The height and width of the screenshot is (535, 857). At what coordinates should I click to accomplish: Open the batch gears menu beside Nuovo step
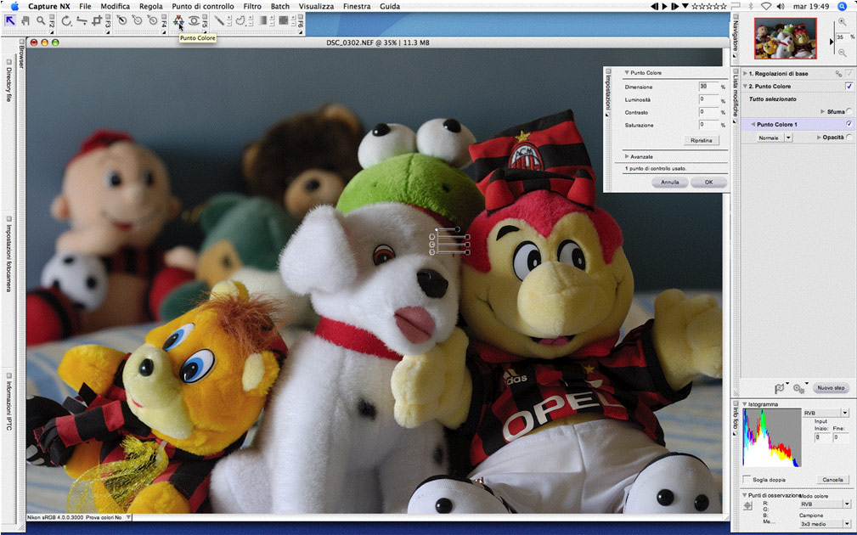coord(799,389)
